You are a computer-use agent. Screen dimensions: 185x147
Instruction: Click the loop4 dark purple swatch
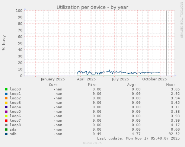pyautogui.click(x=6, y=107)
